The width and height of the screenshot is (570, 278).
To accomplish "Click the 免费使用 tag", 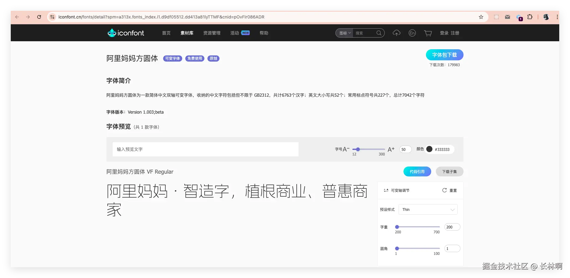I will tap(195, 58).
